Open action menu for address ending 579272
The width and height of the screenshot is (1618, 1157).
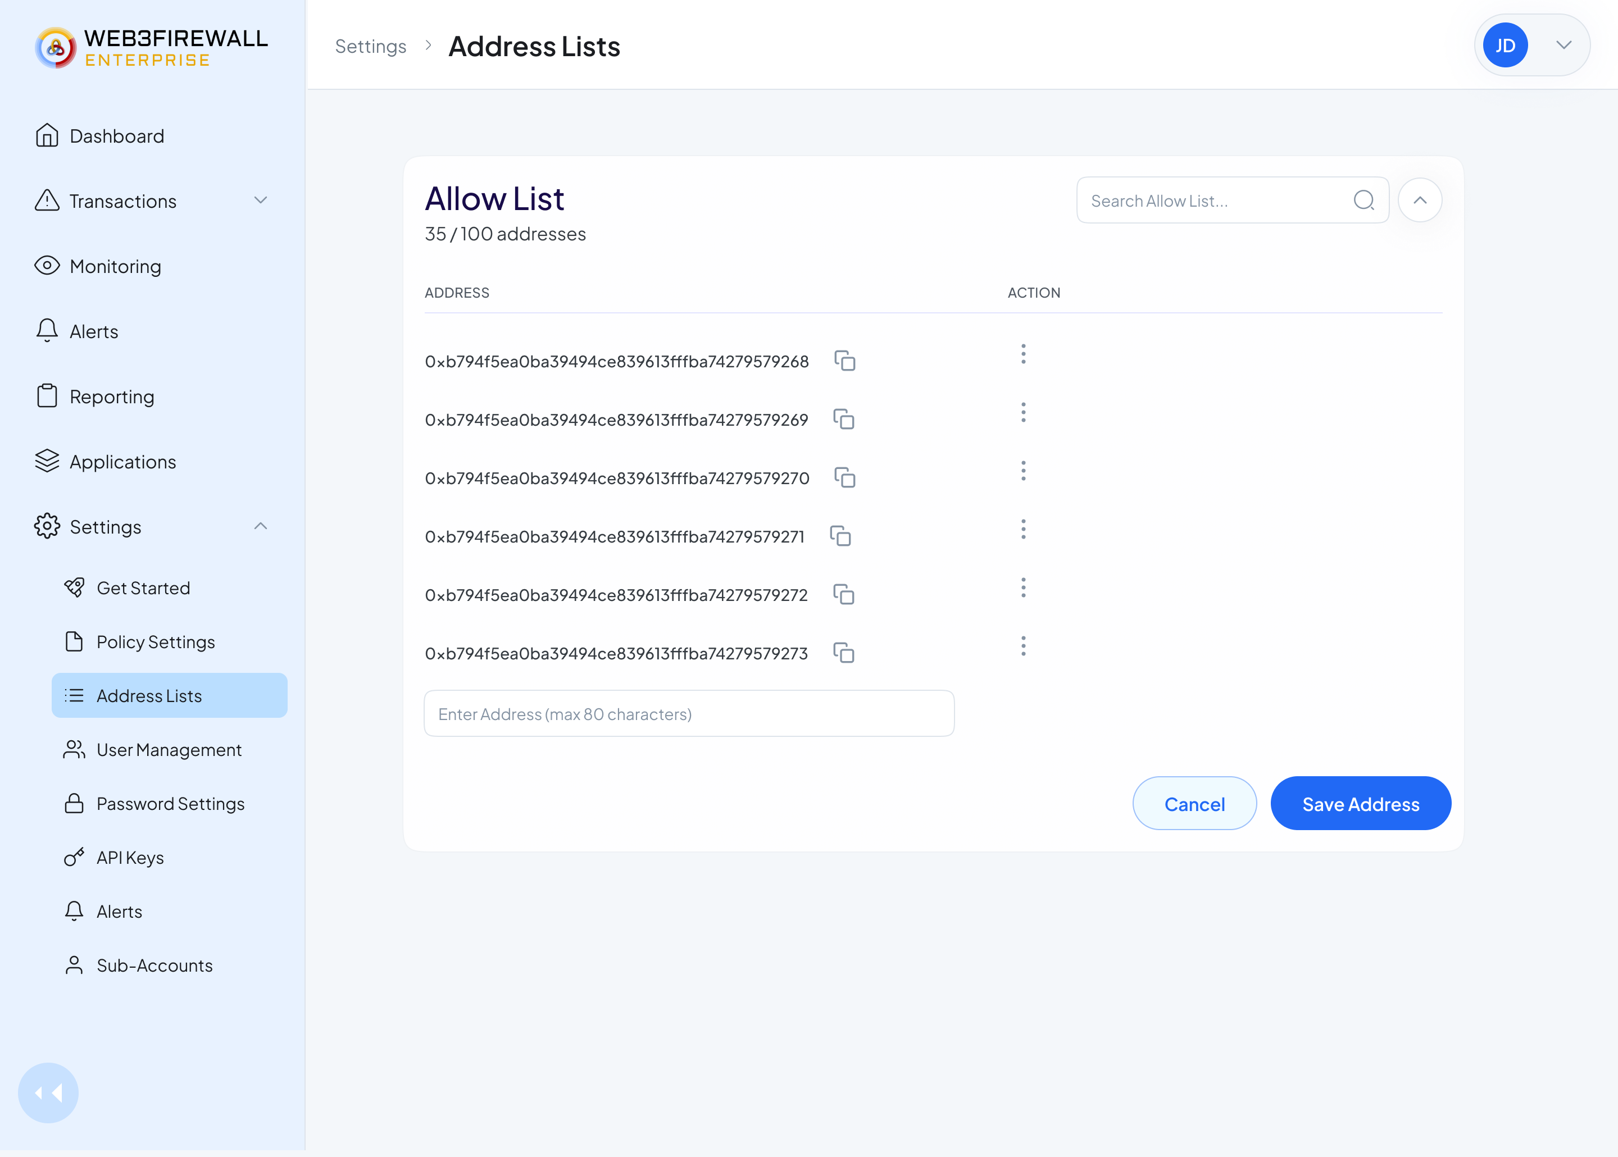1023,589
